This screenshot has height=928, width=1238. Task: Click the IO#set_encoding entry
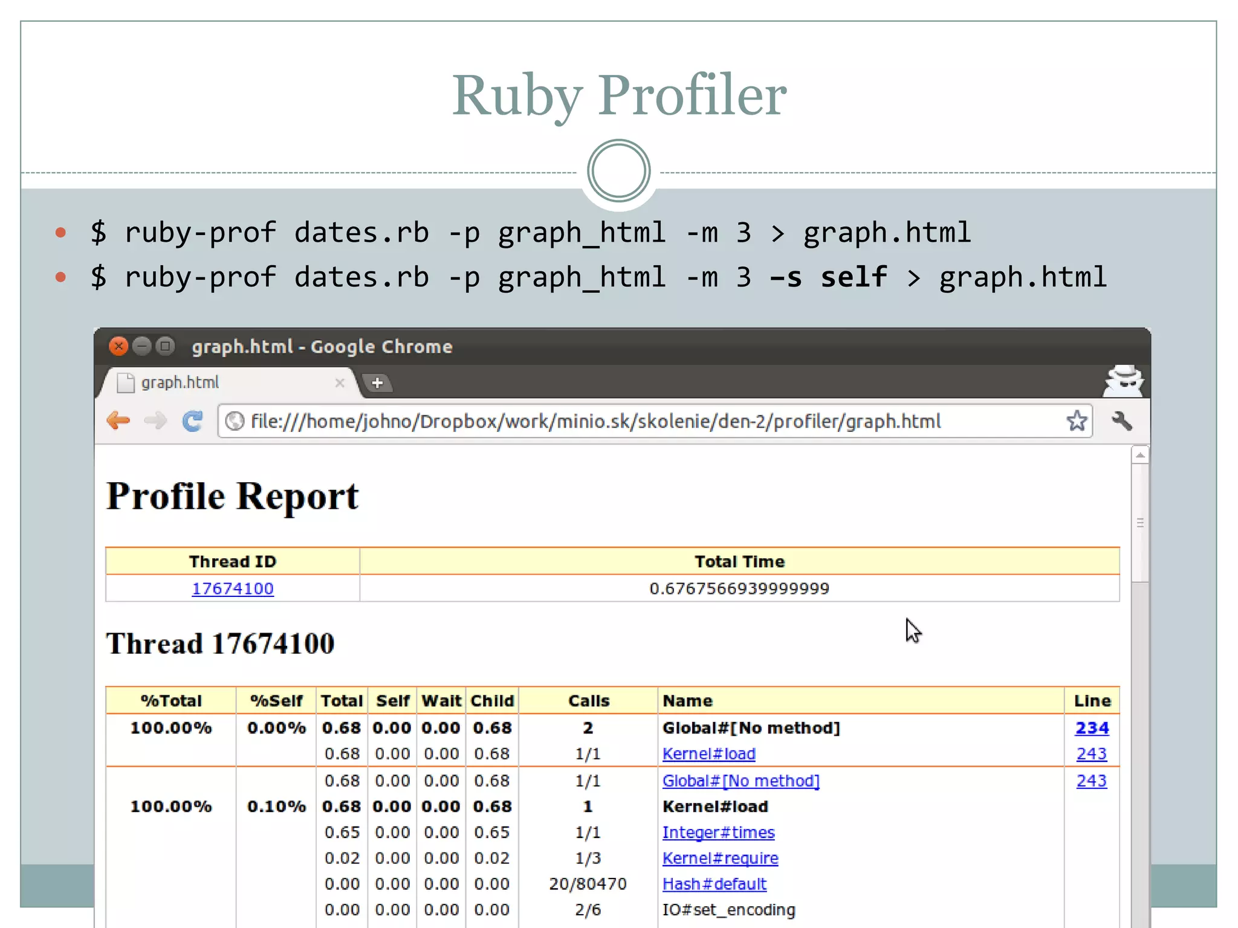click(x=729, y=910)
